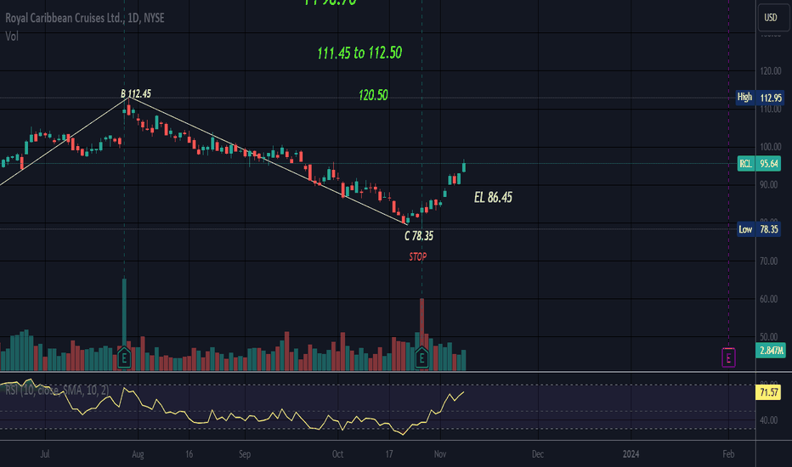Select the red STOP annotation
The height and width of the screenshot is (467, 792).
point(418,256)
